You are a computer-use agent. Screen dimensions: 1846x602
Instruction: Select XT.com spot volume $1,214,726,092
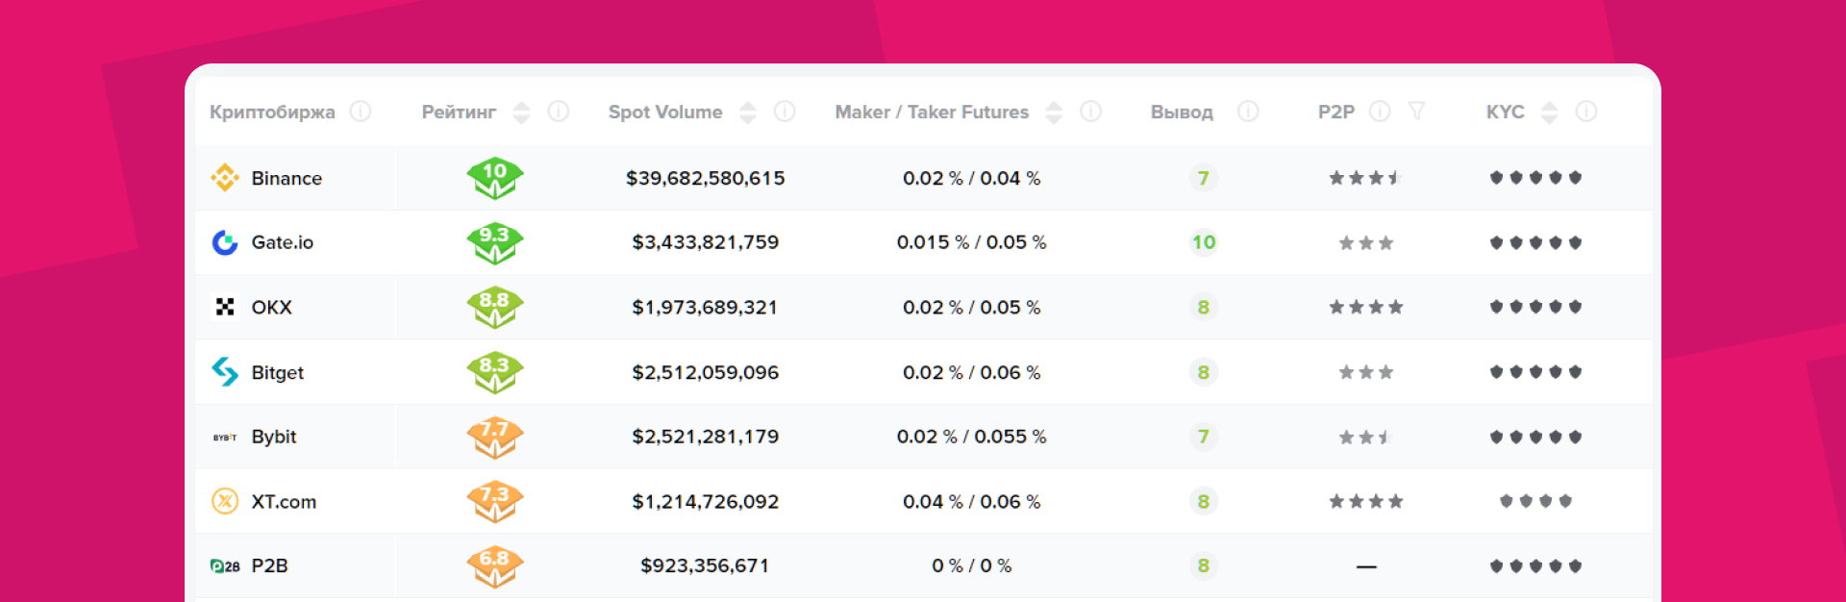pyautogui.click(x=706, y=501)
